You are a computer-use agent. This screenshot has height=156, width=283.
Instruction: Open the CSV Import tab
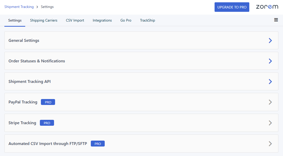point(75,20)
